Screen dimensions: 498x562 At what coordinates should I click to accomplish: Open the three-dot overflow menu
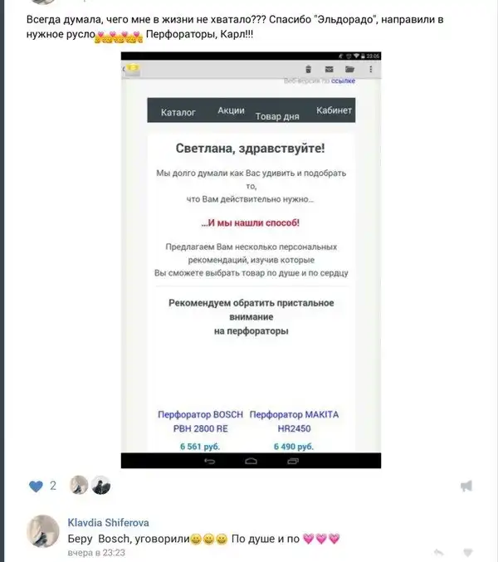tap(371, 69)
